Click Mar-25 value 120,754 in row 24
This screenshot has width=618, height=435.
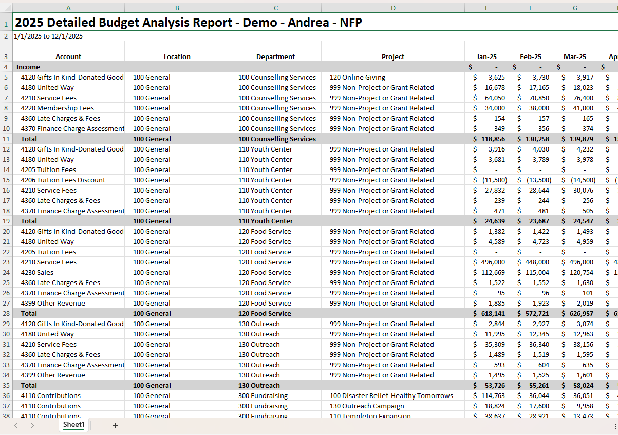pos(575,272)
